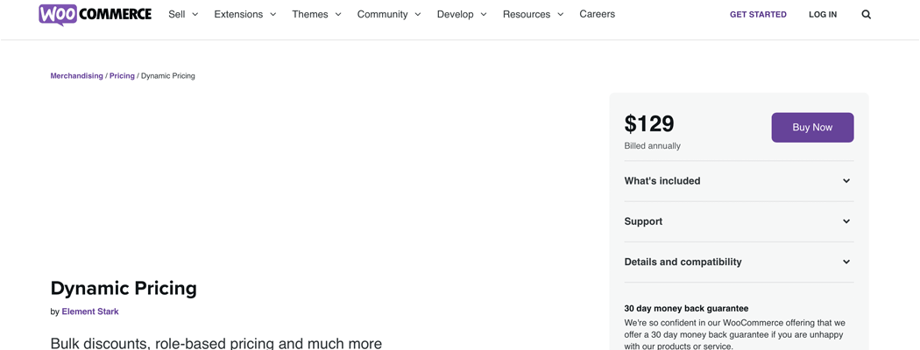Screen dimensions: 920x350
Task: Open the Develop menu
Action: [x=462, y=14]
